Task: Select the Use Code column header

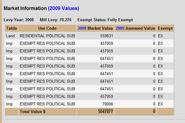Action: (47, 28)
